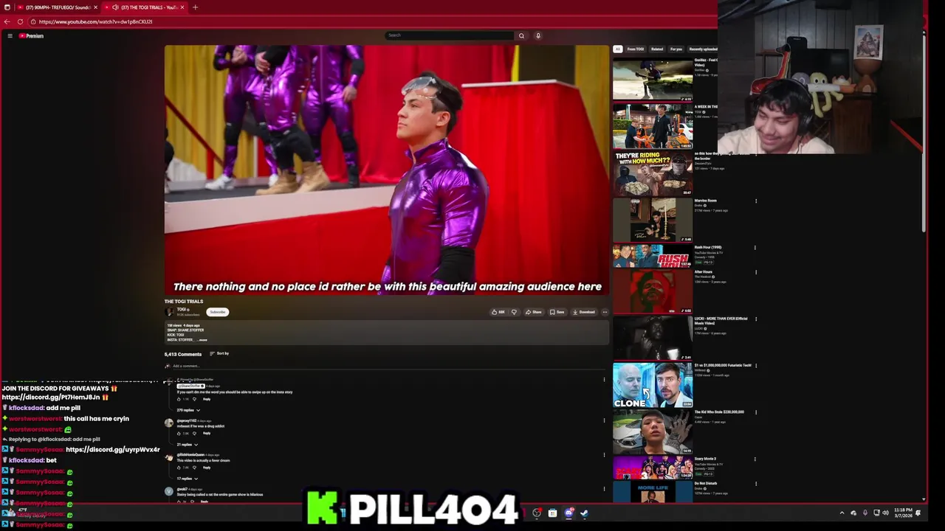Like the fever dream comment
This screenshot has height=531, width=945.
pyautogui.click(x=179, y=467)
